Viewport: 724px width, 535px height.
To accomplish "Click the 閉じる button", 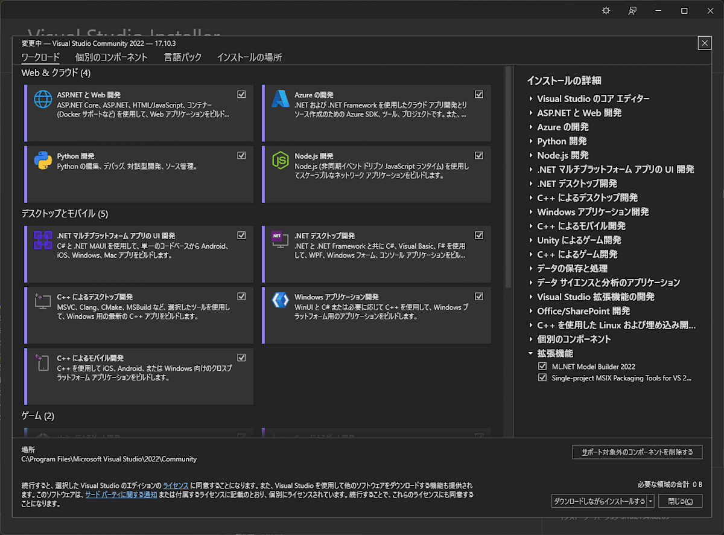I will tap(680, 501).
